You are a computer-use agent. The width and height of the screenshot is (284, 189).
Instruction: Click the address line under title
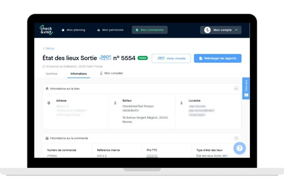[x=72, y=67]
